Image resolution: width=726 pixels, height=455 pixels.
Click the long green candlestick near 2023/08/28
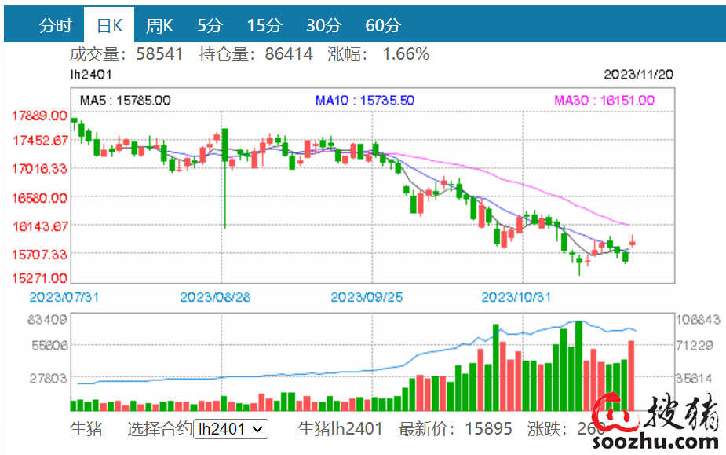tap(225, 178)
